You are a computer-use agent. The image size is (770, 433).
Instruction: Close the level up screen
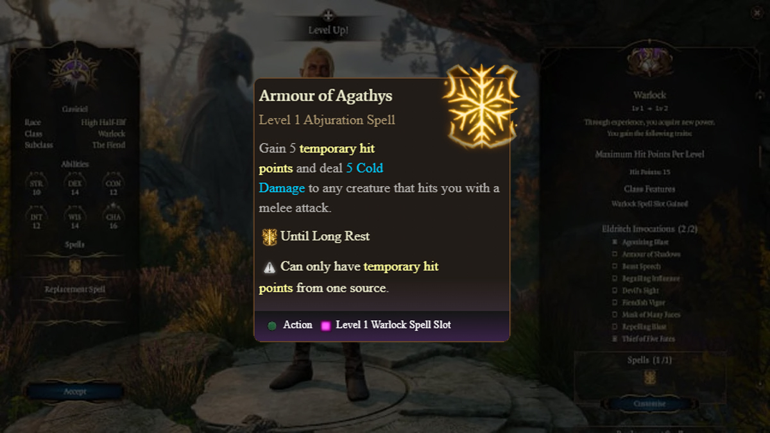755,13
